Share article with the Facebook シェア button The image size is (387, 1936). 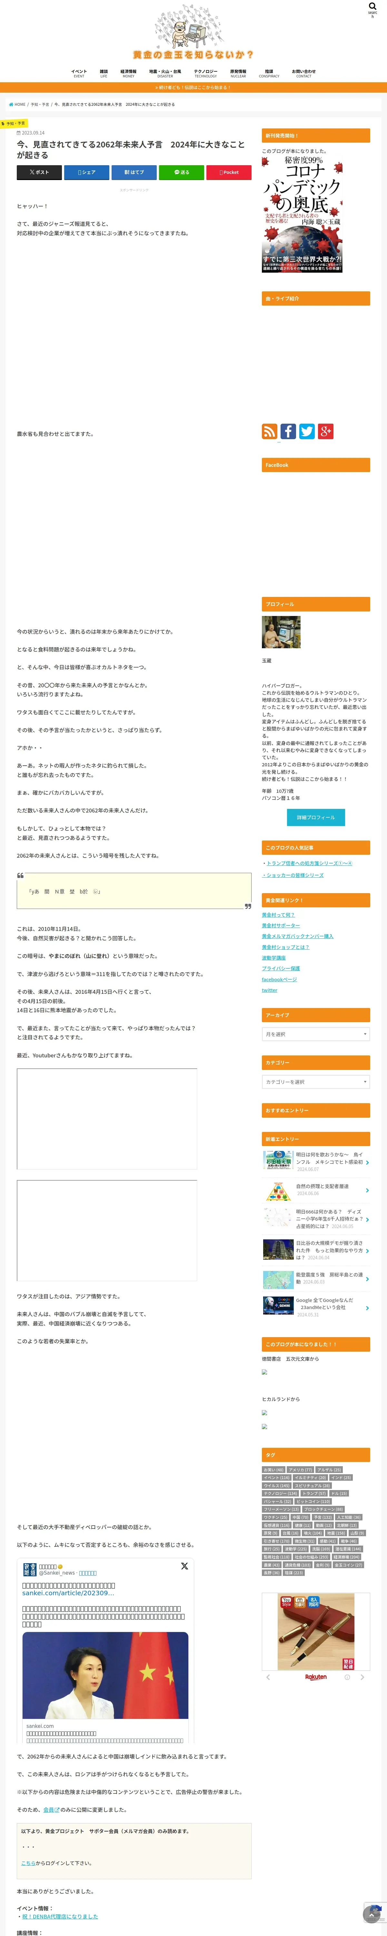click(x=86, y=172)
